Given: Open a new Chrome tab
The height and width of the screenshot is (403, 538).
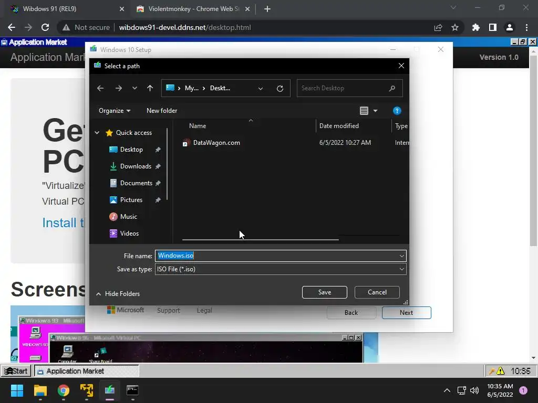Looking at the screenshot, I should point(267,9).
